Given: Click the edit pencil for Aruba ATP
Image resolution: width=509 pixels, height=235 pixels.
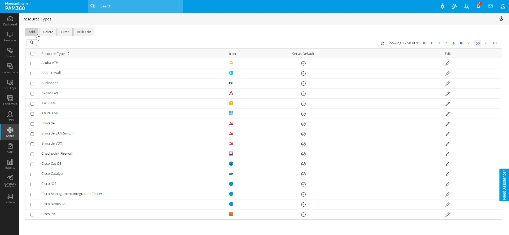Looking at the screenshot, I should coord(447,63).
